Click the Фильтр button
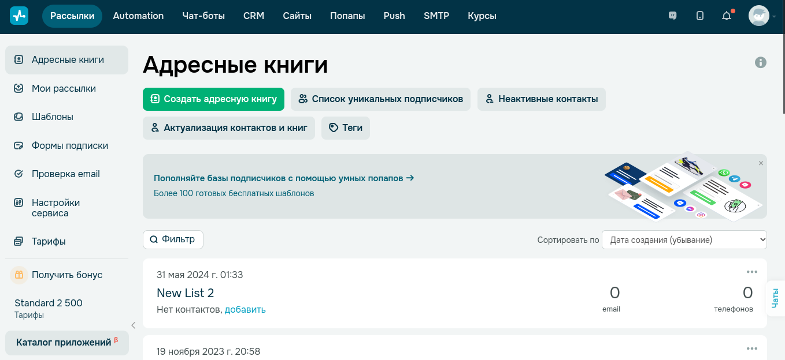This screenshot has width=785, height=360. coord(173,239)
